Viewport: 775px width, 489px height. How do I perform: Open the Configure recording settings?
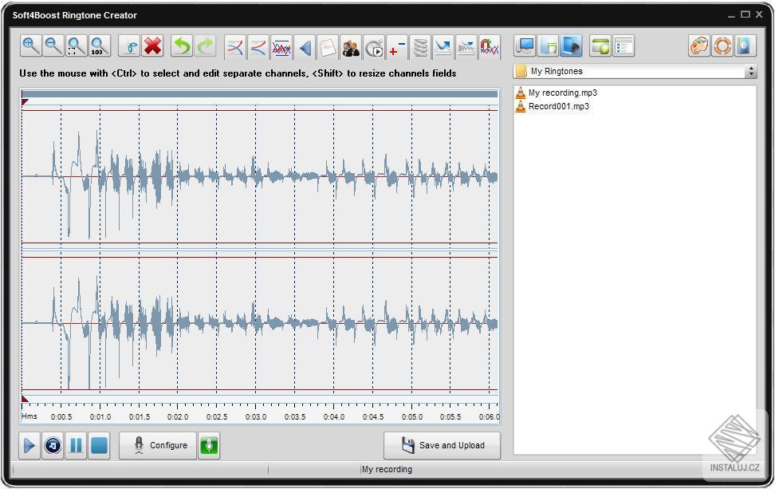pyautogui.click(x=158, y=445)
